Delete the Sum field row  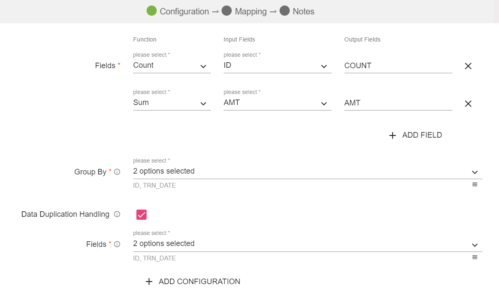pos(468,104)
